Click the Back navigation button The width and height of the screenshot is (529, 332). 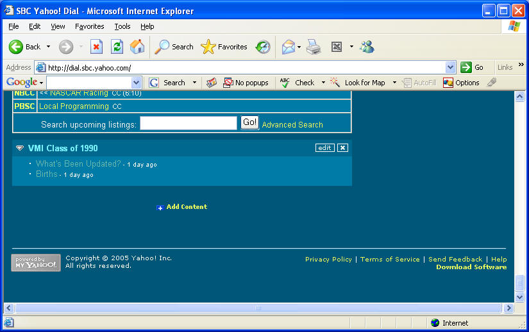pos(24,47)
